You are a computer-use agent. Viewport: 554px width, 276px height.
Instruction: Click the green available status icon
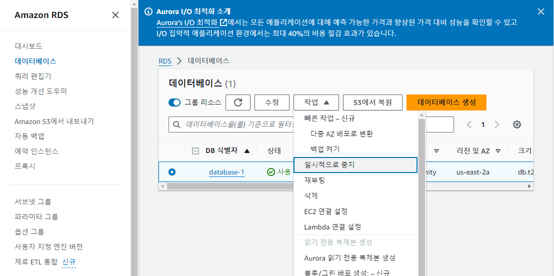270,172
